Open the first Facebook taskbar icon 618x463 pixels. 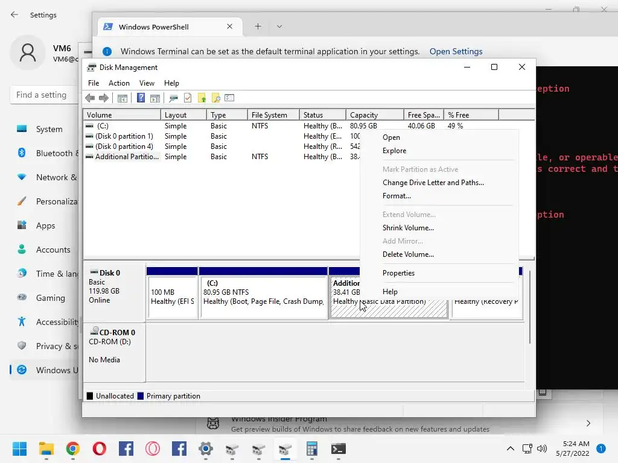(126, 449)
